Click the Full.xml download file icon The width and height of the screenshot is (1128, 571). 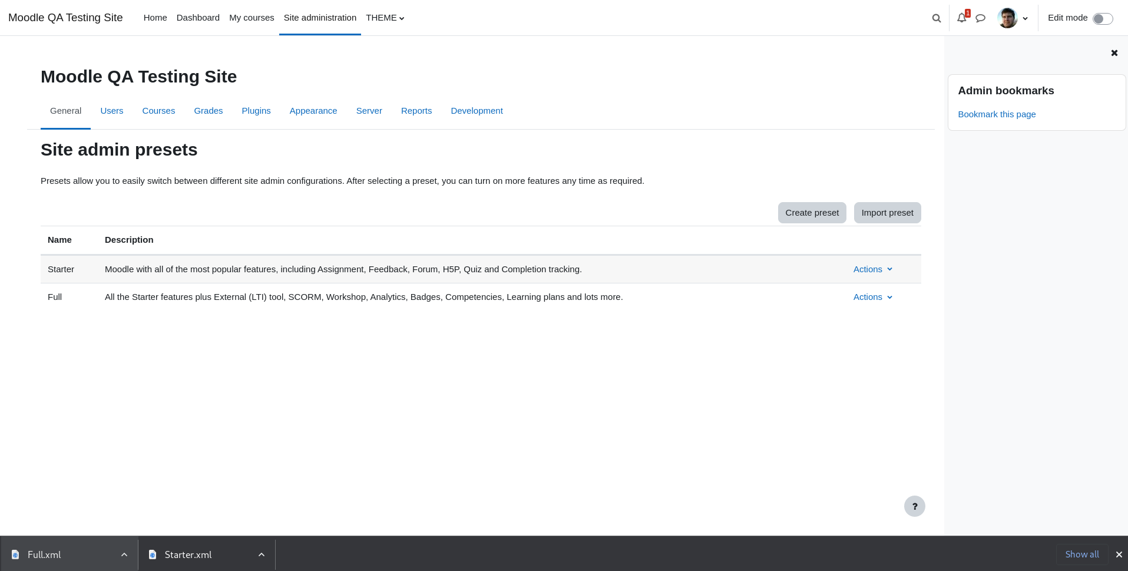click(15, 555)
